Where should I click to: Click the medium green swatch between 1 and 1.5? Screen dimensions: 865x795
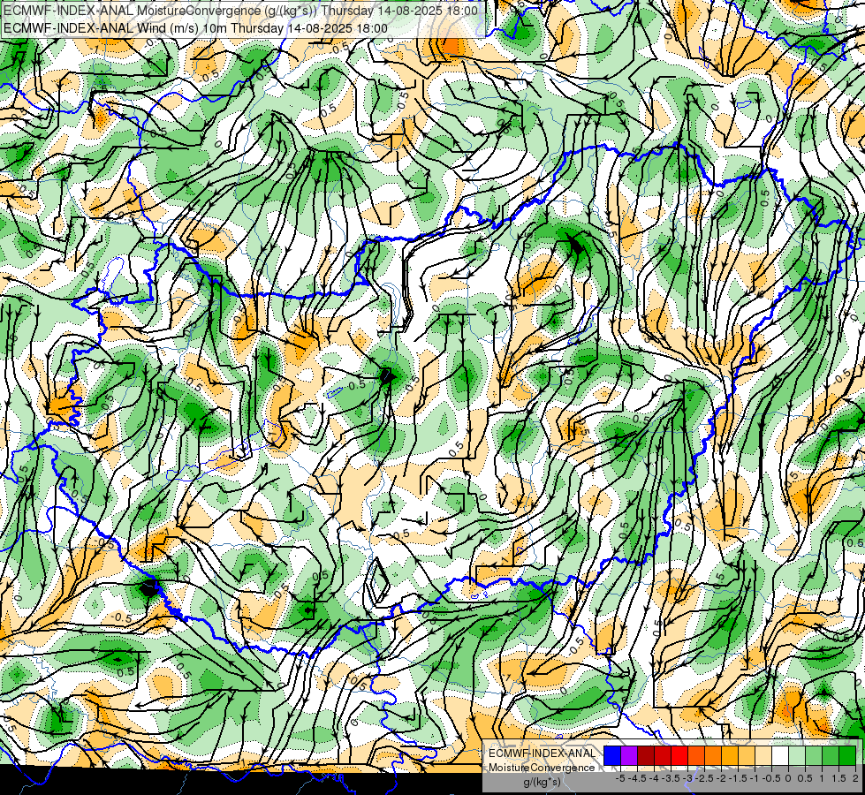(831, 755)
